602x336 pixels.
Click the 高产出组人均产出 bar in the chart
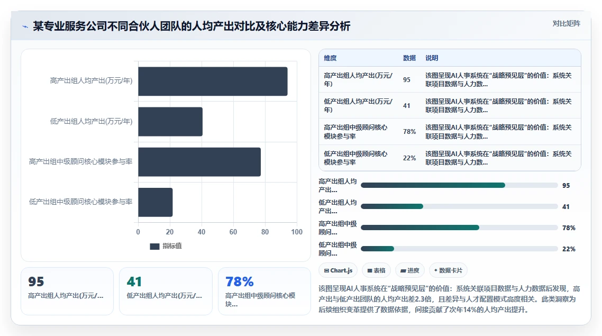pyautogui.click(x=213, y=81)
